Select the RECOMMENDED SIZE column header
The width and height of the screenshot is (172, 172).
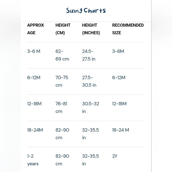[128, 29]
